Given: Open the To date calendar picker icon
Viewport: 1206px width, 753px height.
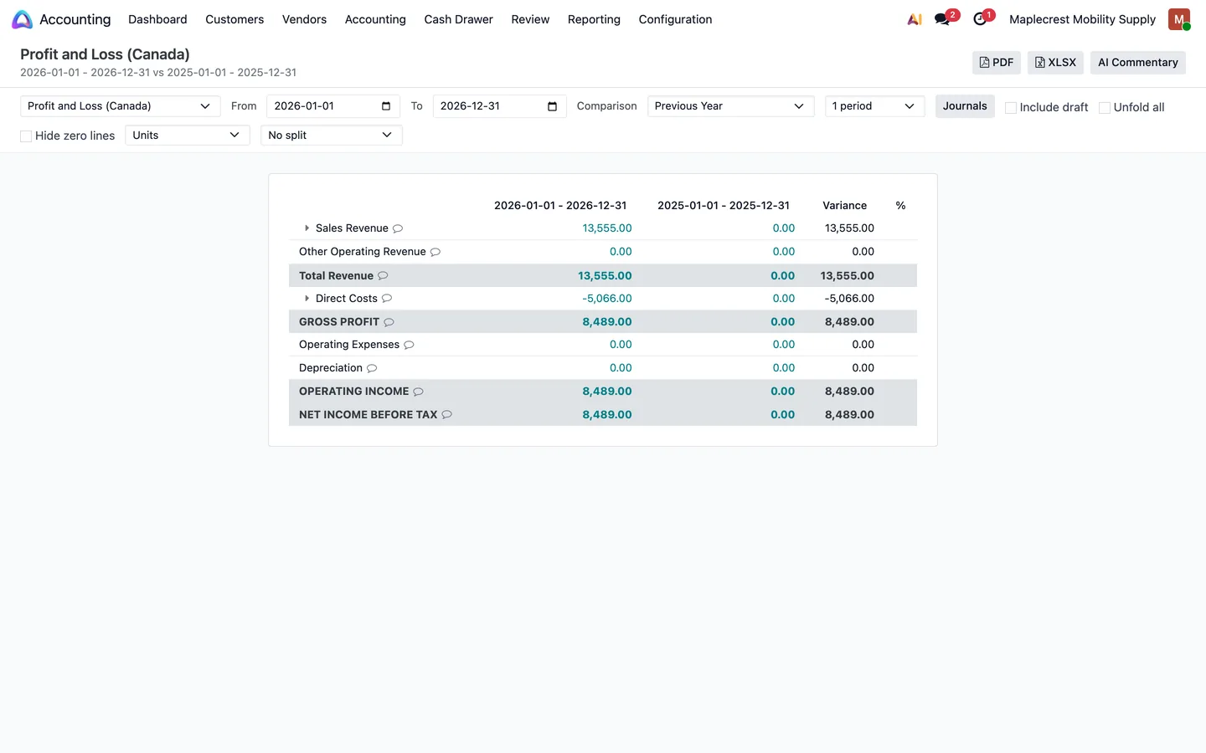Looking at the screenshot, I should point(552,106).
